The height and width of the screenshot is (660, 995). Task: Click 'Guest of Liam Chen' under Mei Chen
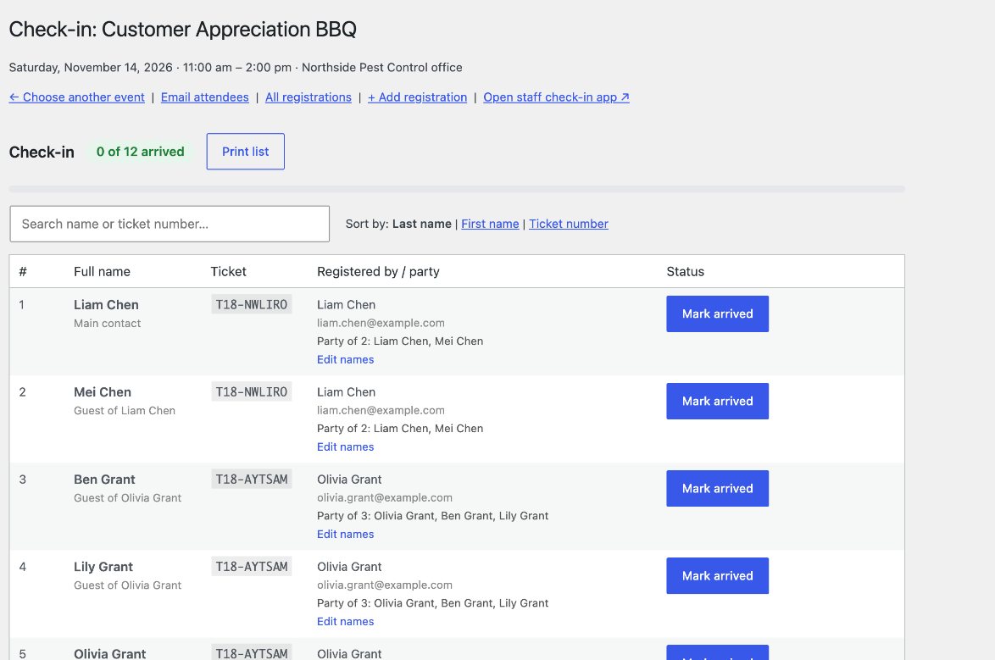[x=125, y=411]
